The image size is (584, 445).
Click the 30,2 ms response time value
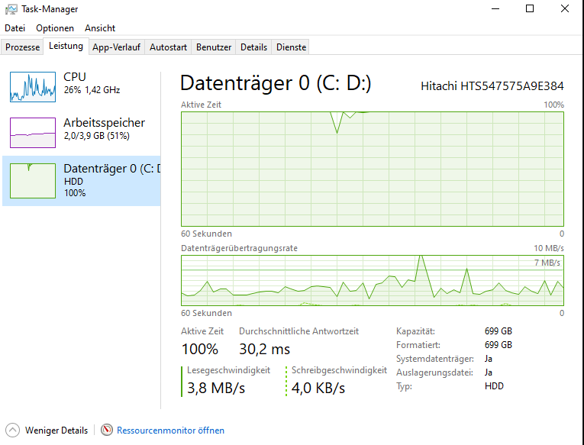pyautogui.click(x=264, y=349)
